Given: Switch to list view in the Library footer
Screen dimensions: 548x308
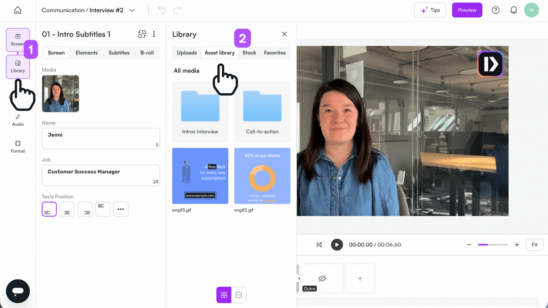Looking at the screenshot, I should coord(239,295).
